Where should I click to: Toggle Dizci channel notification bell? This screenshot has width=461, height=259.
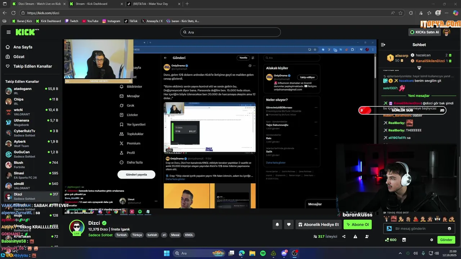pyautogui.click(x=277, y=224)
